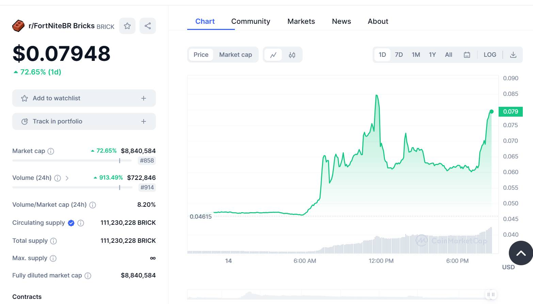Click the chart navigator range handle
533x304 pixels.
491,294
